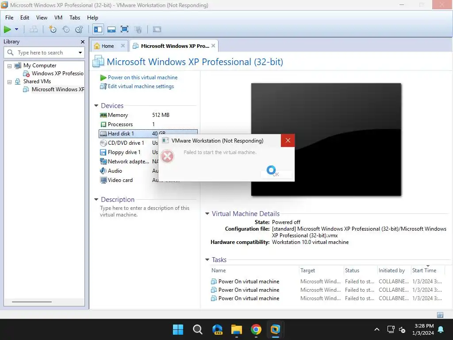Select Shared VMs in the library
The image size is (453, 340).
(x=37, y=81)
